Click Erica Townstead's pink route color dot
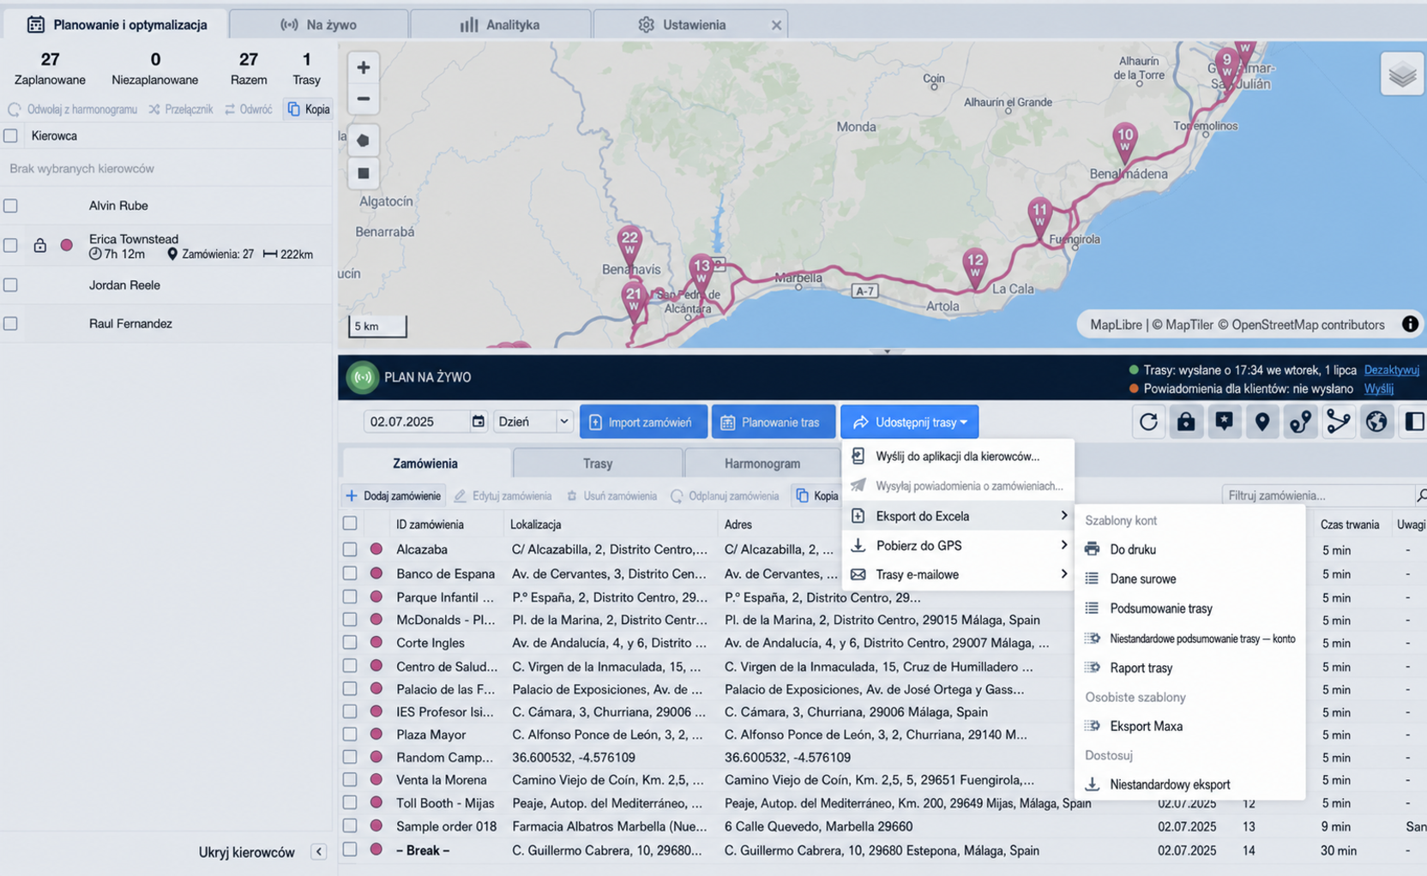The width and height of the screenshot is (1427, 876). (x=67, y=245)
